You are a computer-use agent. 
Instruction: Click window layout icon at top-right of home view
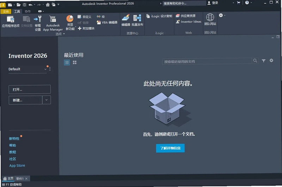pos(278,37)
